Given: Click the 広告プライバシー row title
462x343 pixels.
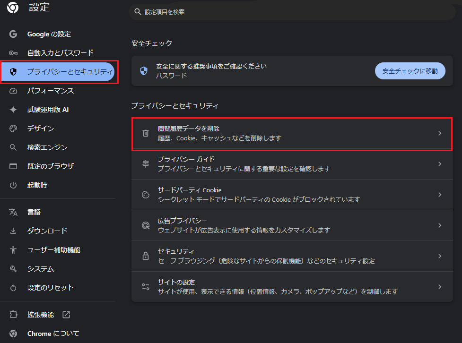Looking at the screenshot, I should click(183, 221).
